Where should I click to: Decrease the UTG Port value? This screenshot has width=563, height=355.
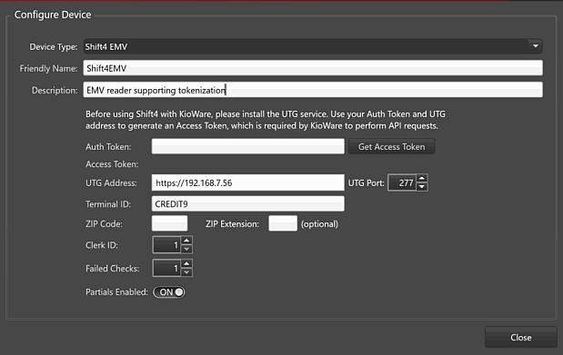[422, 187]
